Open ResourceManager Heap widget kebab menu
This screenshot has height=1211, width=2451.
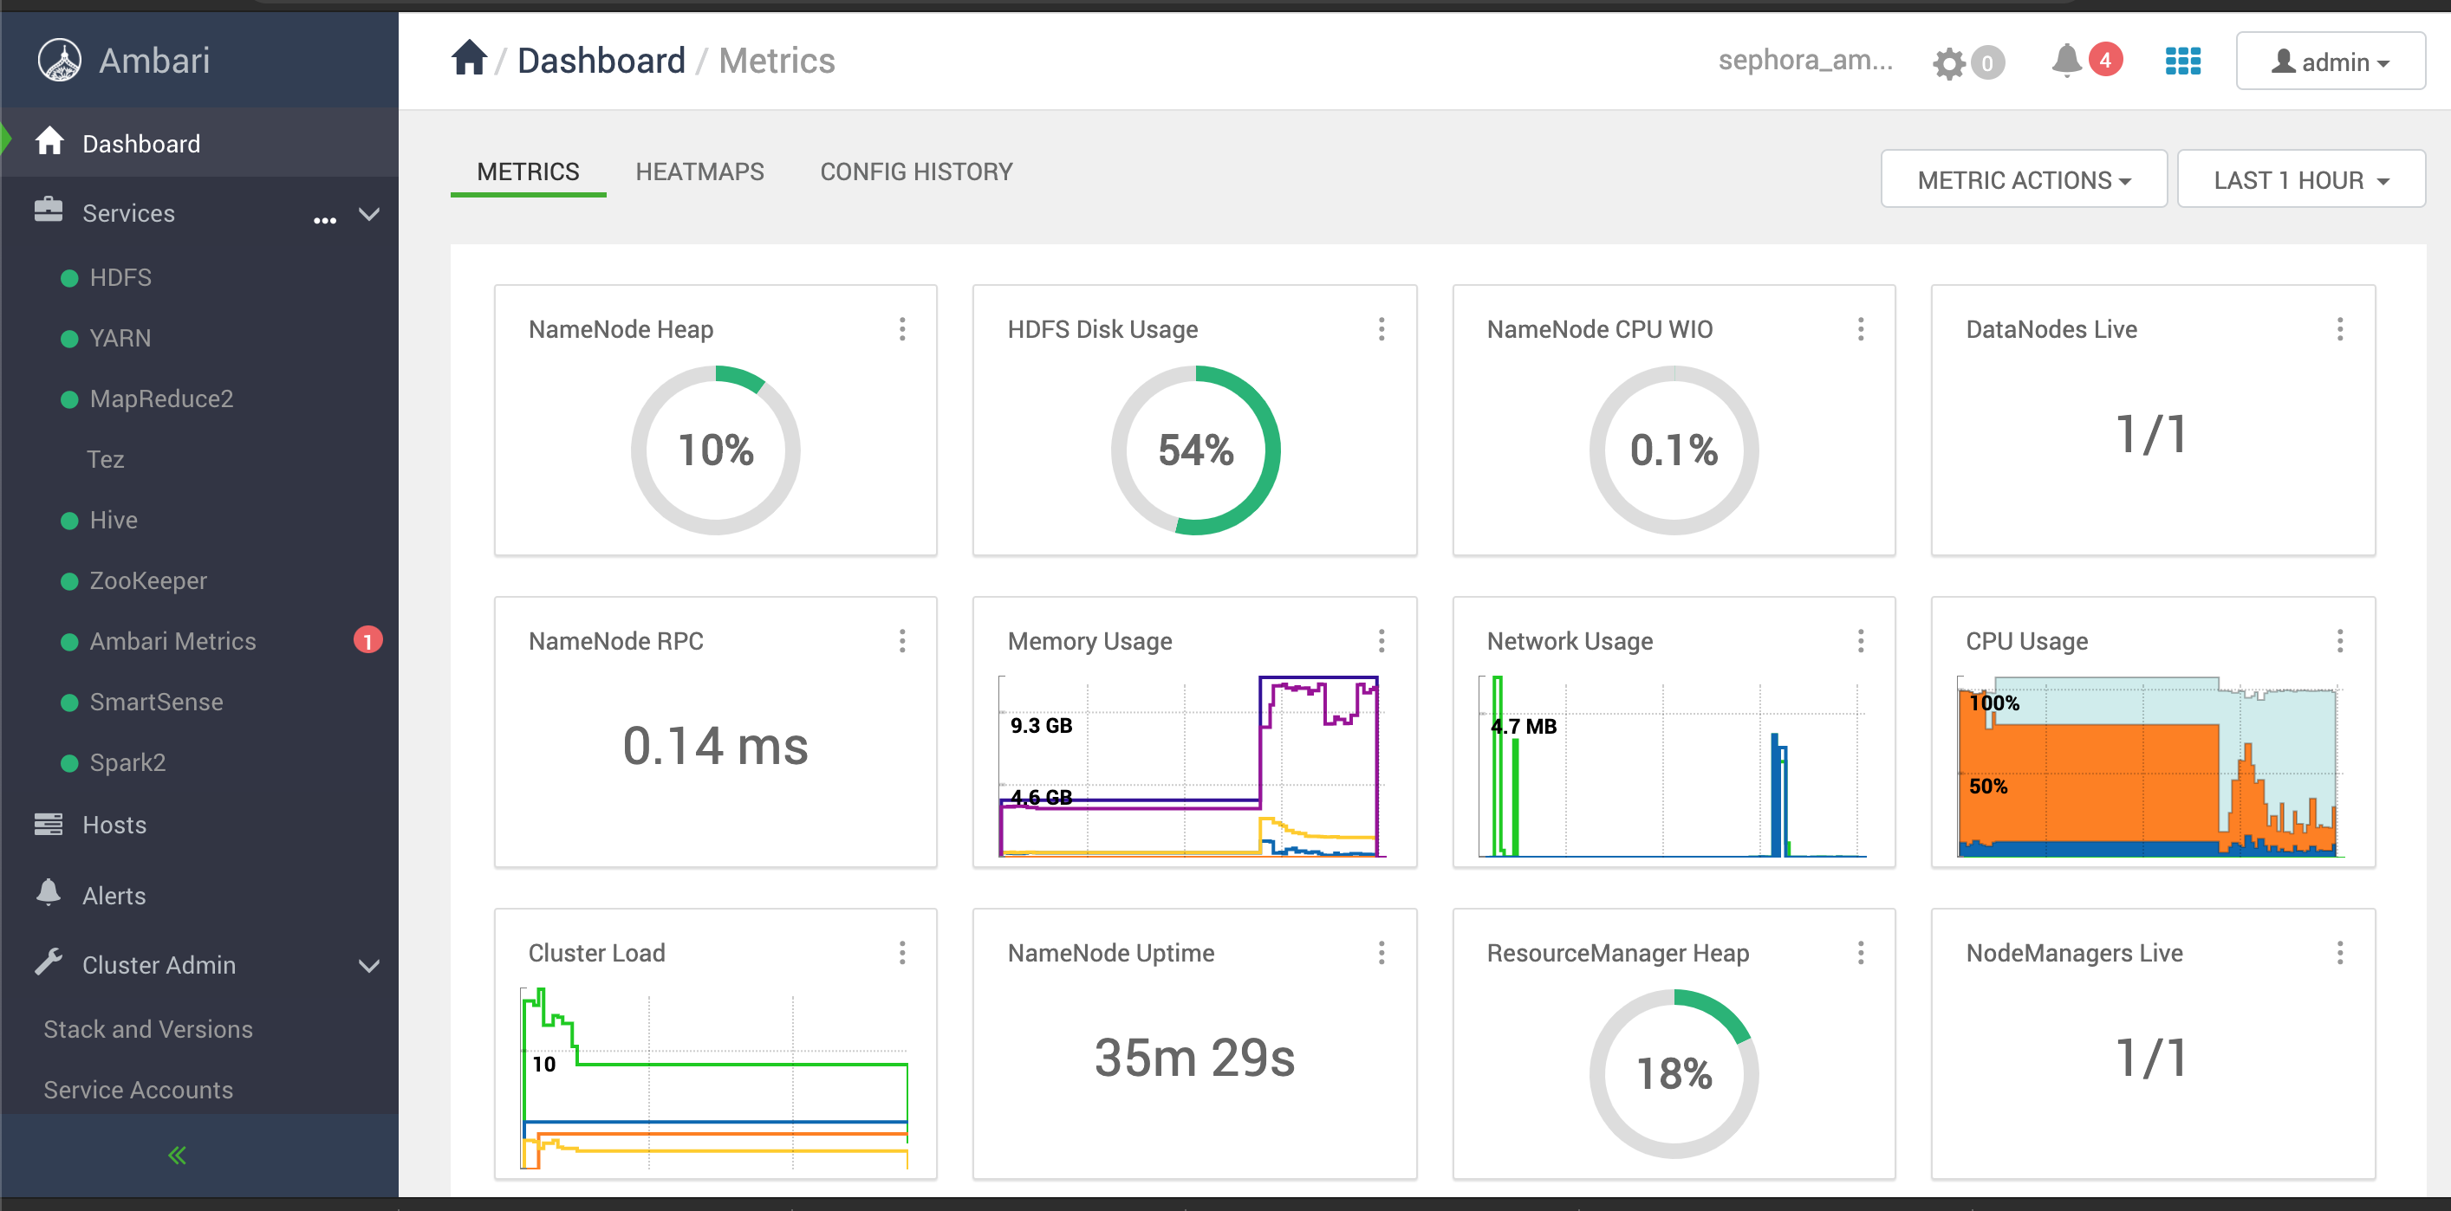[x=1860, y=953]
